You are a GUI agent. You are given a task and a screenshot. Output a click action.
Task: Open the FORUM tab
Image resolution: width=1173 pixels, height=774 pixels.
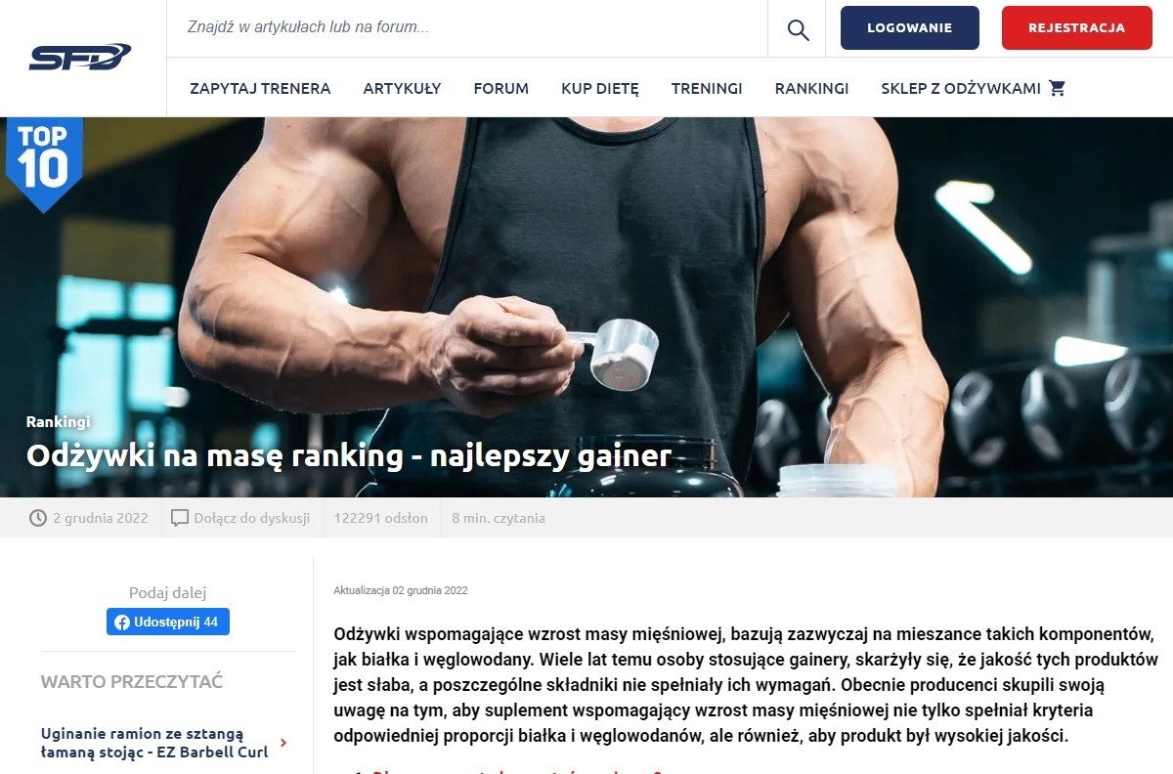coord(500,88)
